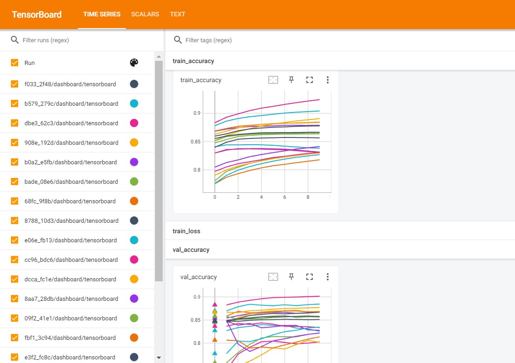
Task: Open more options for val_accuracy card
Action: (327, 277)
